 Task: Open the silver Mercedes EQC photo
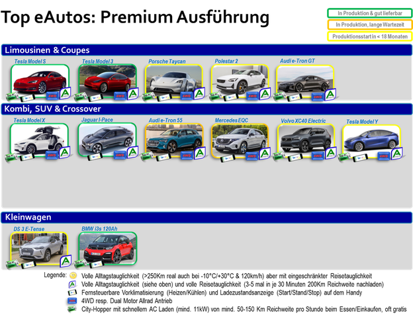tap(240, 141)
